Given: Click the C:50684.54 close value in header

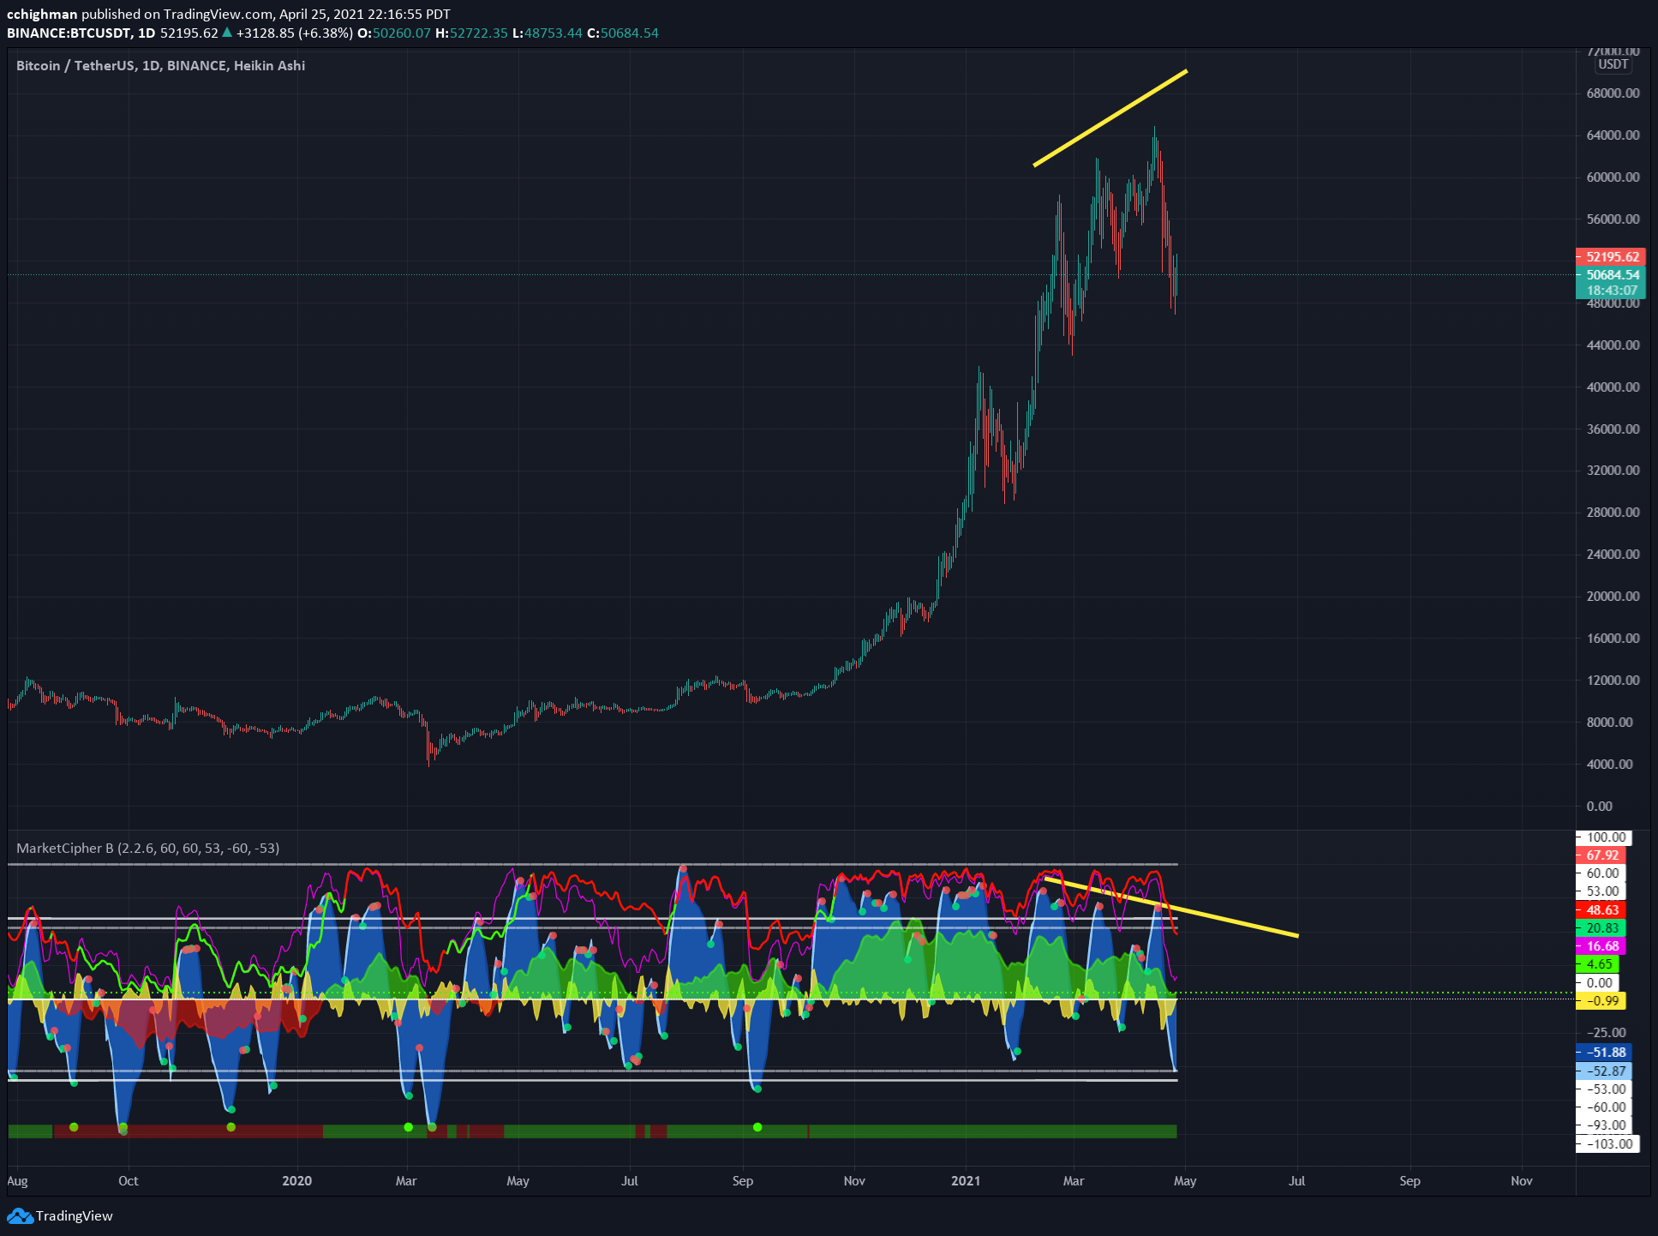Looking at the screenshot, I should [x=623, y=33].
